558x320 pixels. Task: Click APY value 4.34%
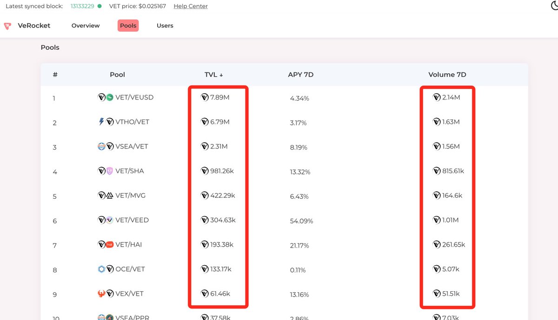pyautogui.click(x=299, y=98)
